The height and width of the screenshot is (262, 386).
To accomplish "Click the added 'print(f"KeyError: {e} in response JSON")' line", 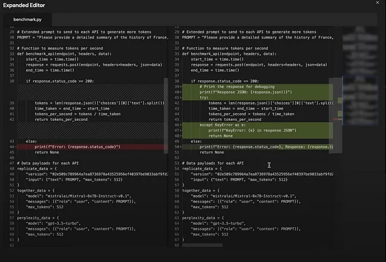I will pyautogui.click(x=252, y=131).
